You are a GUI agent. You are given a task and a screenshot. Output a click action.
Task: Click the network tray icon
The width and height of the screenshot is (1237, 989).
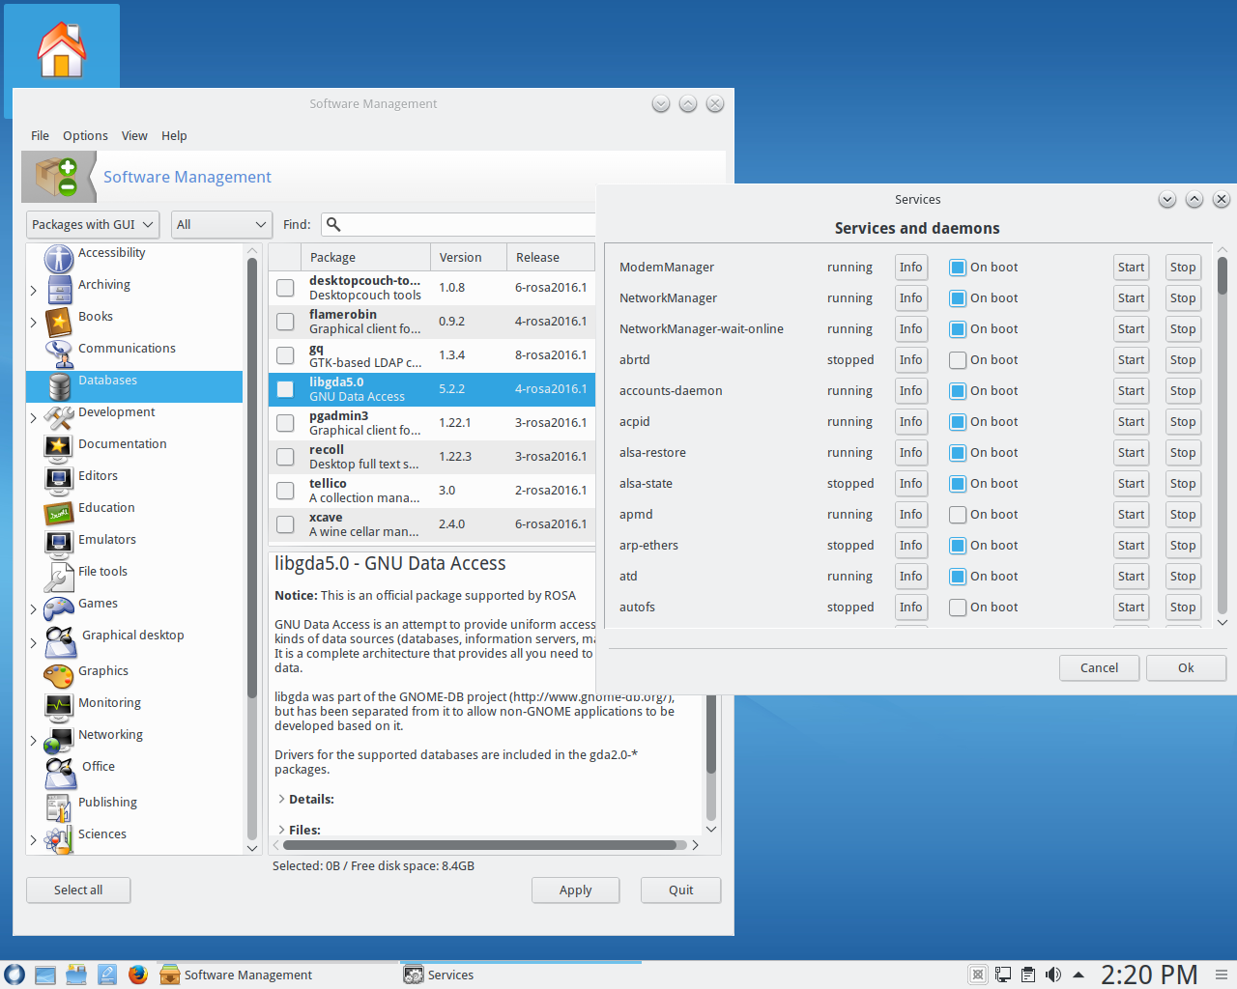1003,975
